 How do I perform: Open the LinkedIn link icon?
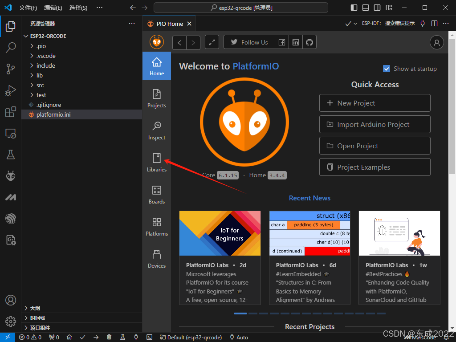pos(296,42)
